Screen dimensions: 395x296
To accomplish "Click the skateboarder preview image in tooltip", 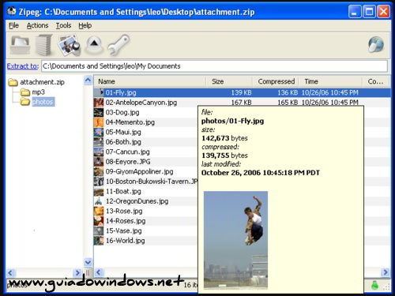I will click(235, 240).
